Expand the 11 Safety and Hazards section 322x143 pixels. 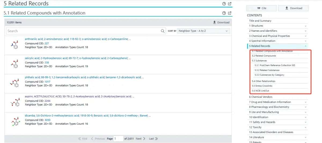(x=305, y=122)
